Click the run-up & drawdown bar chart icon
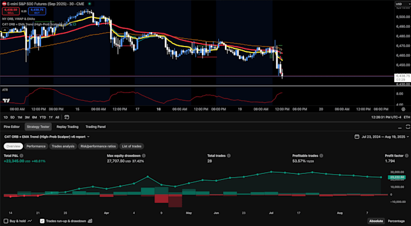Screen dimensions: 411x226 pos(90,221)
